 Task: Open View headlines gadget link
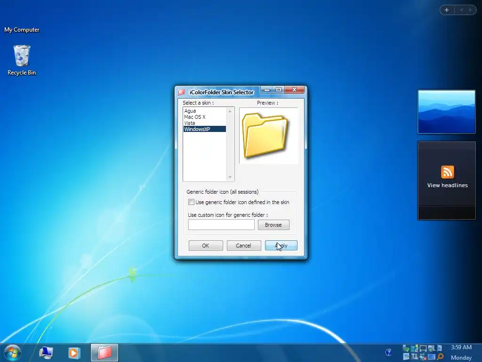[447, 185]
